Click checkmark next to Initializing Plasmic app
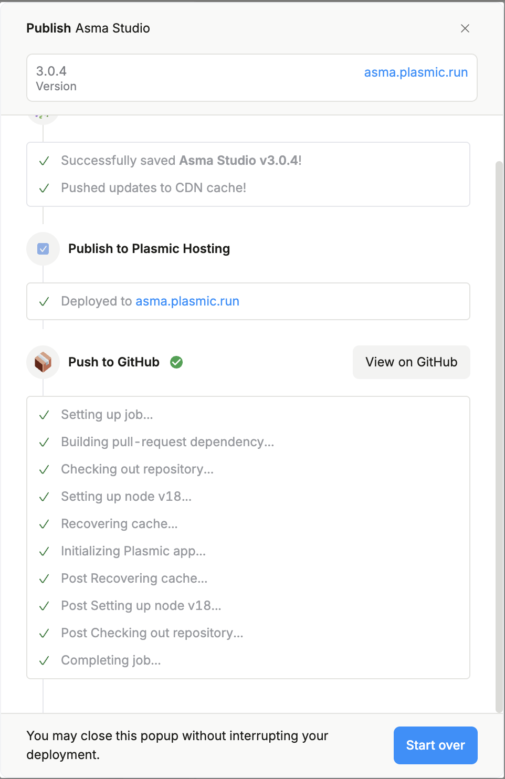Viewport: 505px width, 779px height. (44, 551)
